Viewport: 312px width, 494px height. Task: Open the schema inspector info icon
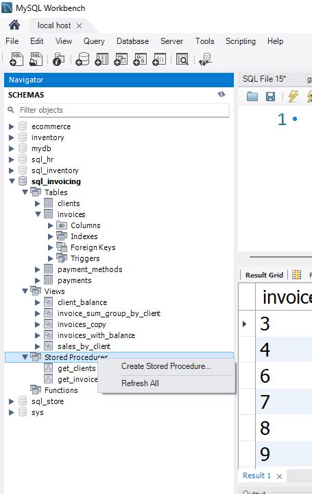(x=58, y=59)
